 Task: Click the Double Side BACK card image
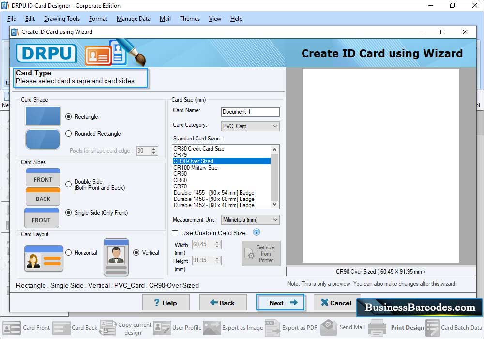pos(43,197)
